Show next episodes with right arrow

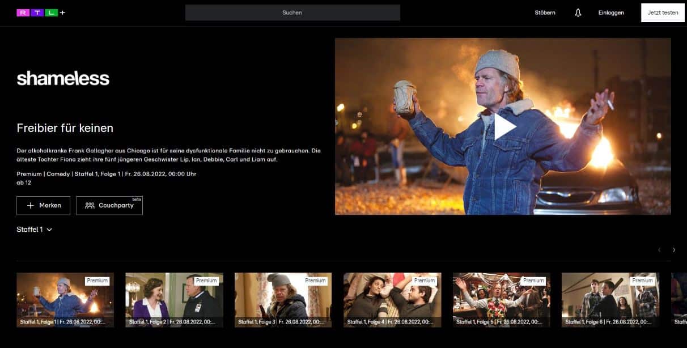[x=674, y=250]
